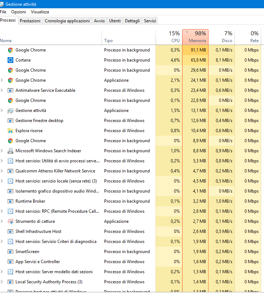Click Chrome icon in the 22,8 MB row

[10, 100]
